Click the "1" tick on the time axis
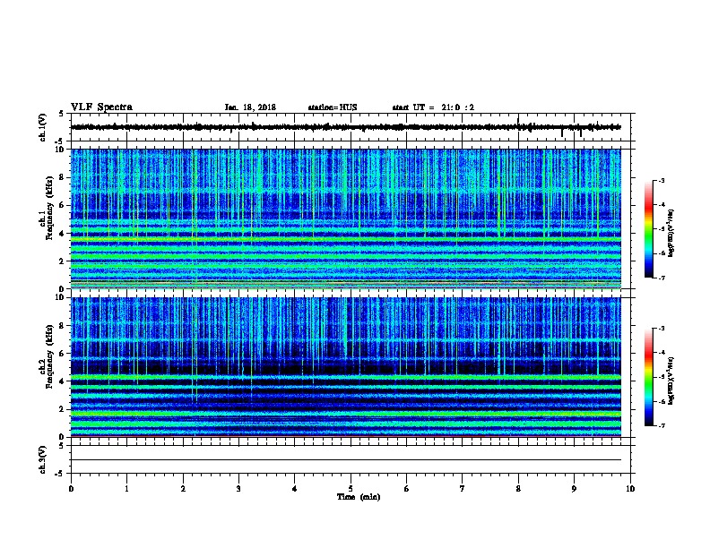 pyautogui.click(x=126, y=489)
